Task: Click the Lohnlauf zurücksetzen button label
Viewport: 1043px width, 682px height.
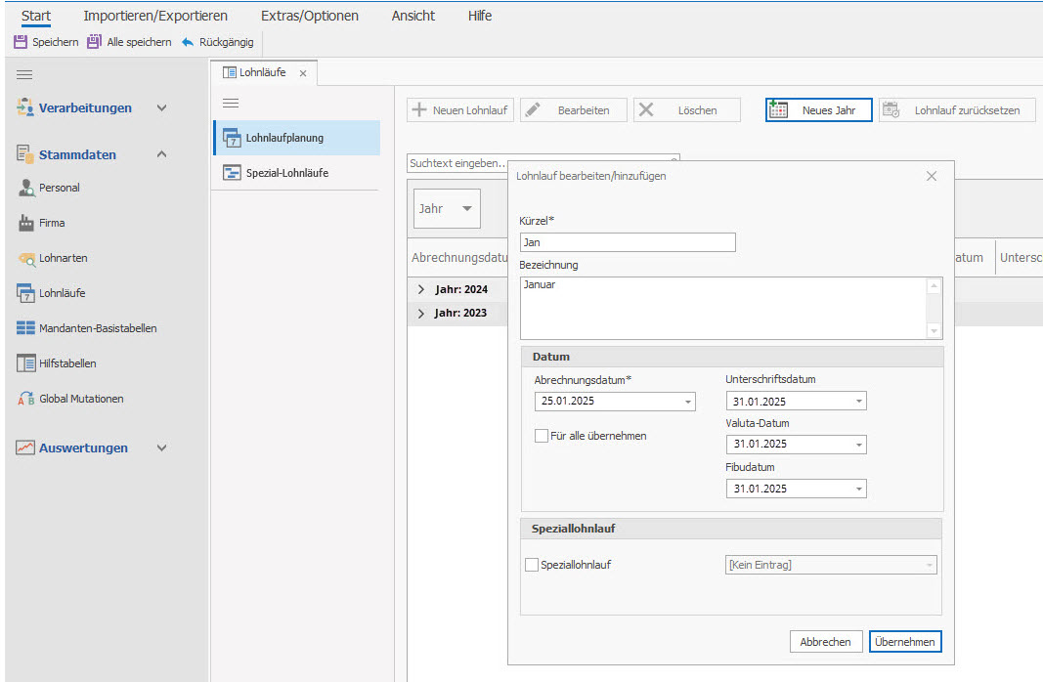Action: pyautogui.click(x=967, y=110)
